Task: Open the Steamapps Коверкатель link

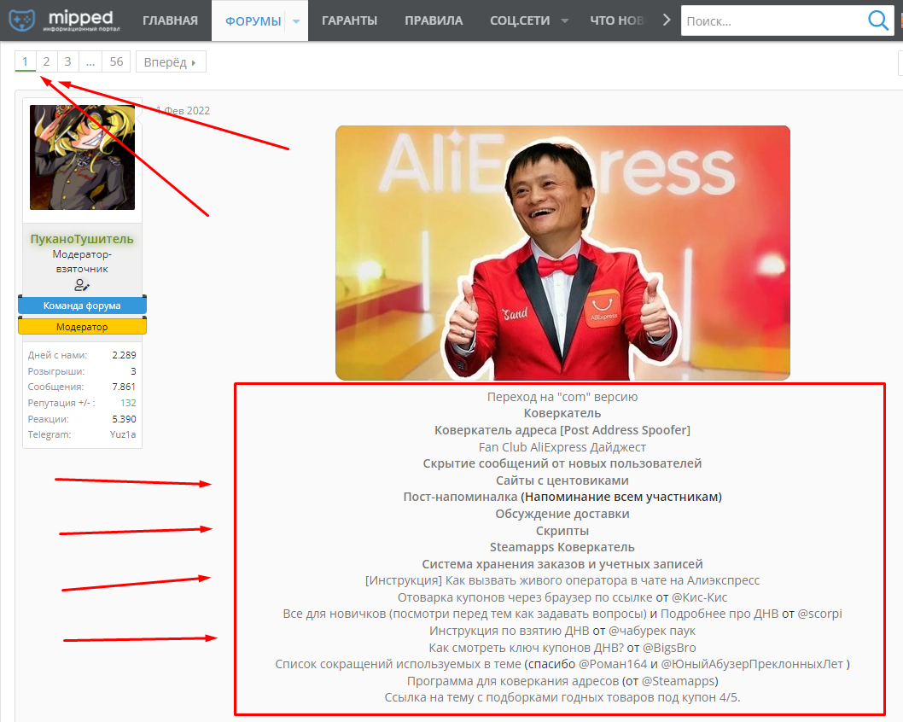Action: [562, 547]
